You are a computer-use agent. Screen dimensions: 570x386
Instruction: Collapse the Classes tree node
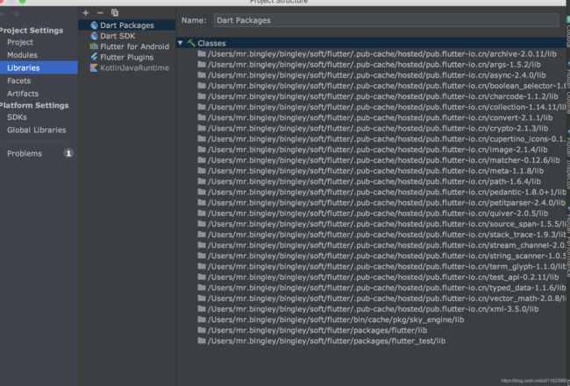click(180, 43)
